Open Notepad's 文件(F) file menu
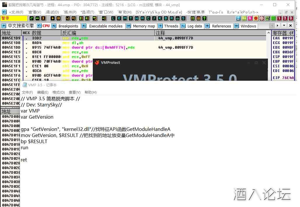Viewport: 300px width, 207px height. pyautogui.click(x=27, y=92)
